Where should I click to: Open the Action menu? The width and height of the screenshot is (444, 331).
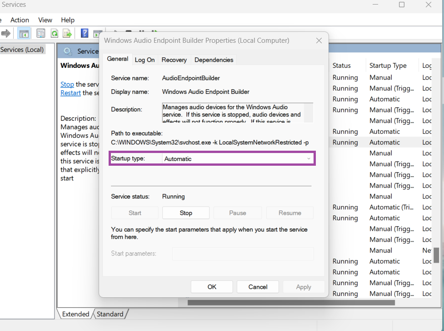[20, 20]
